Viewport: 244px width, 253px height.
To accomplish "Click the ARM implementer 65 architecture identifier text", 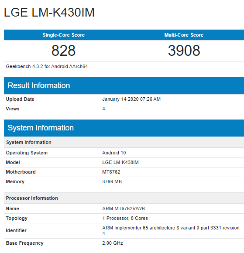I will click(171, 231).
